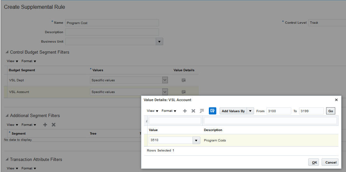
Task: Delete row in Additional Segment Filters toolbar
Action: click(54, 125)
